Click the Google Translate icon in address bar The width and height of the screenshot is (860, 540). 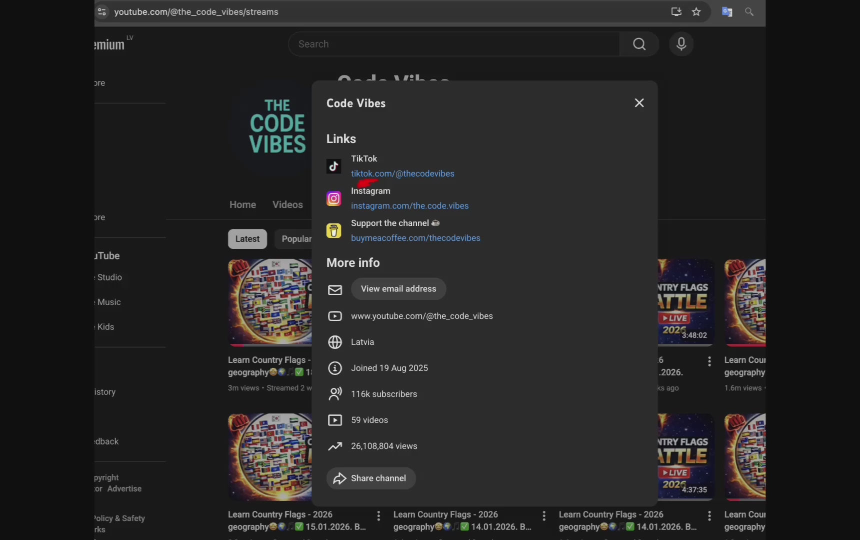pos(727,12)
